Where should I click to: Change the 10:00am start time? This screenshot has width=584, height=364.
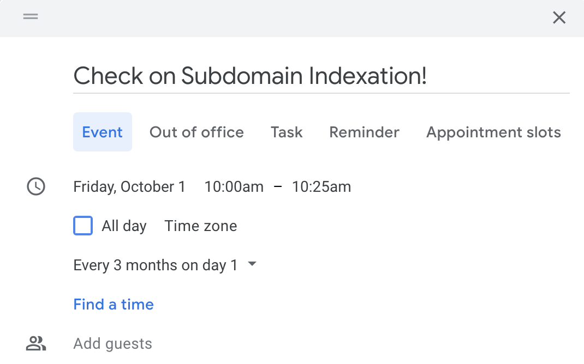[234, 187]
